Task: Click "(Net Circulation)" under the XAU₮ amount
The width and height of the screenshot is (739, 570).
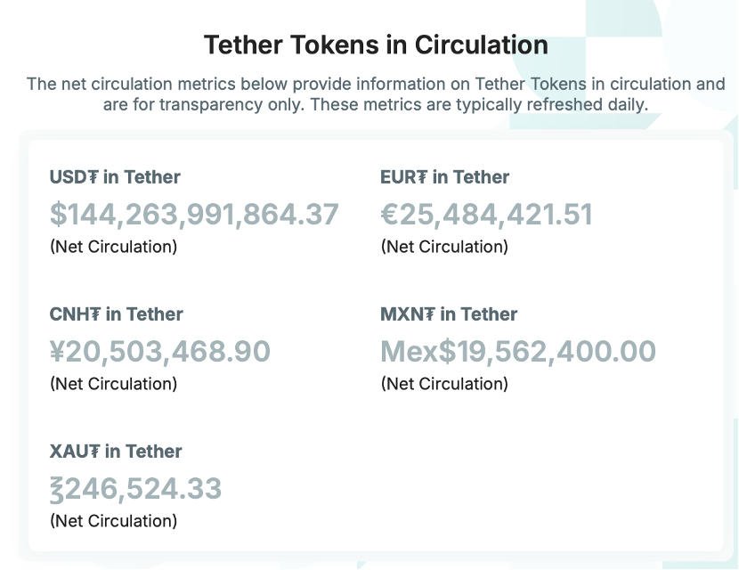Action: [x=113, y=521]
